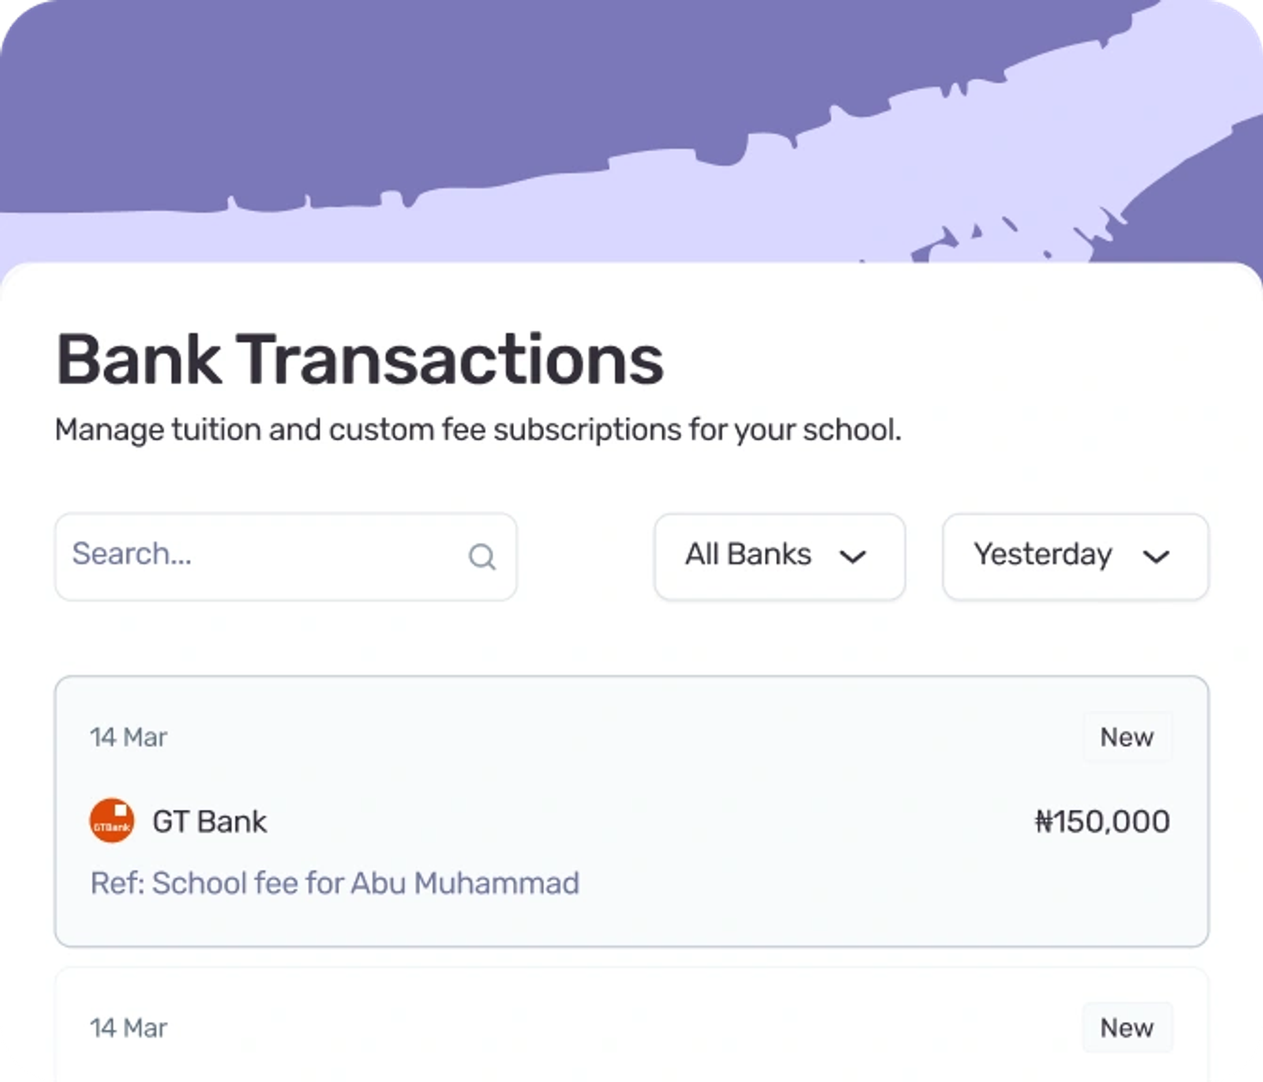
Task: Click the All Banks chevron arrow
Action: coord(853,556)
